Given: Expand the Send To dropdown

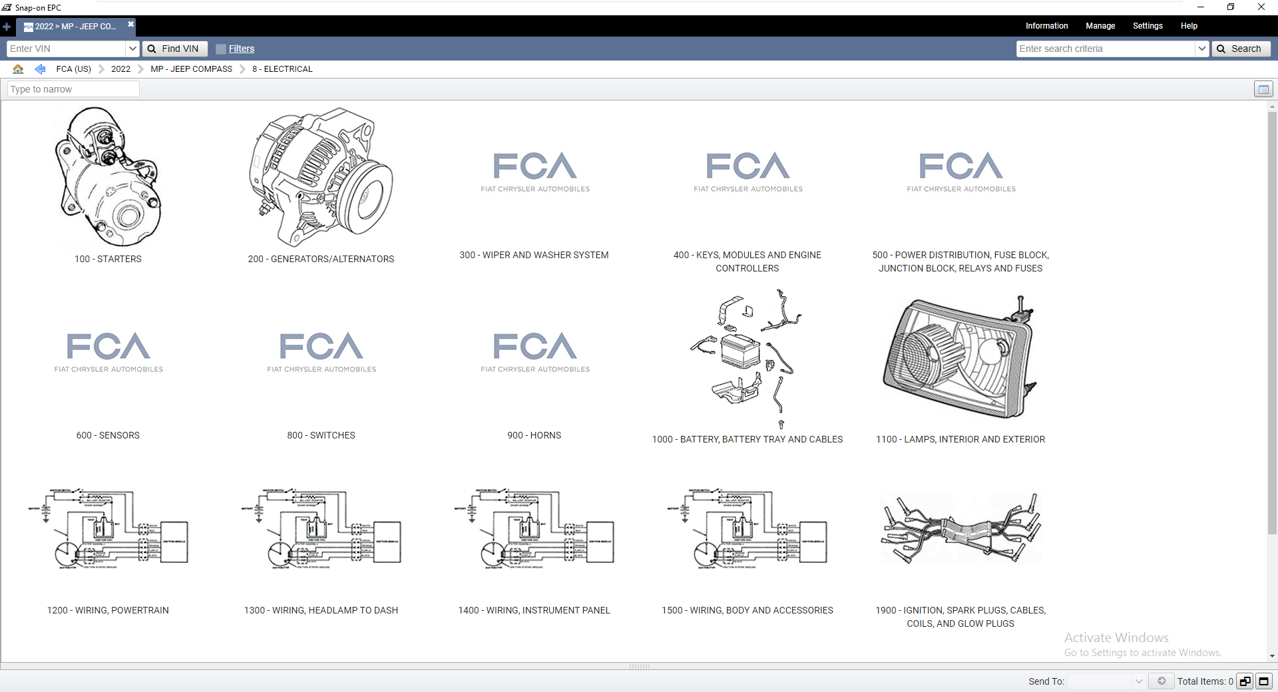Looking at the screenshot, I should (x=1139, y=681).
